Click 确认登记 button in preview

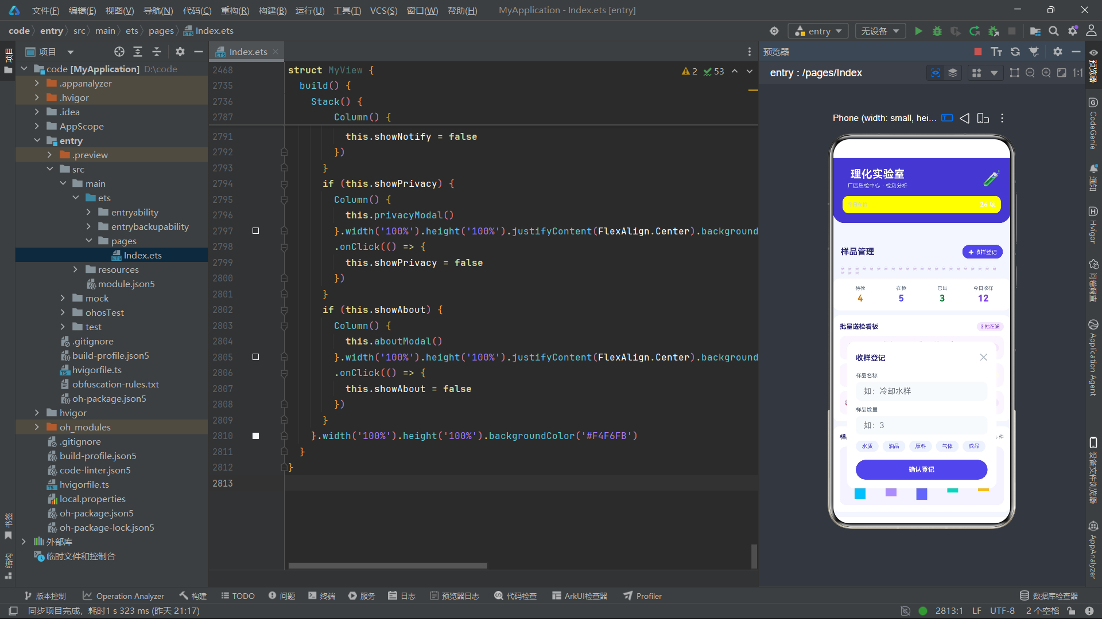tap(921, 469)
